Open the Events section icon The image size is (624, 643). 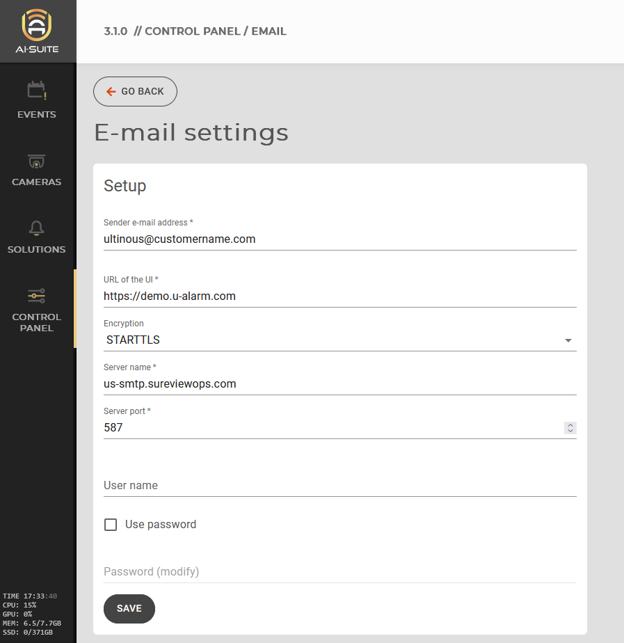point(36,90)
